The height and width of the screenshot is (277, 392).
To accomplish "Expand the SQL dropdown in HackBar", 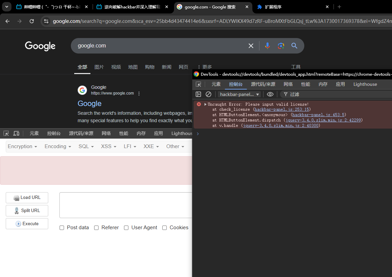I will (86, 146).
